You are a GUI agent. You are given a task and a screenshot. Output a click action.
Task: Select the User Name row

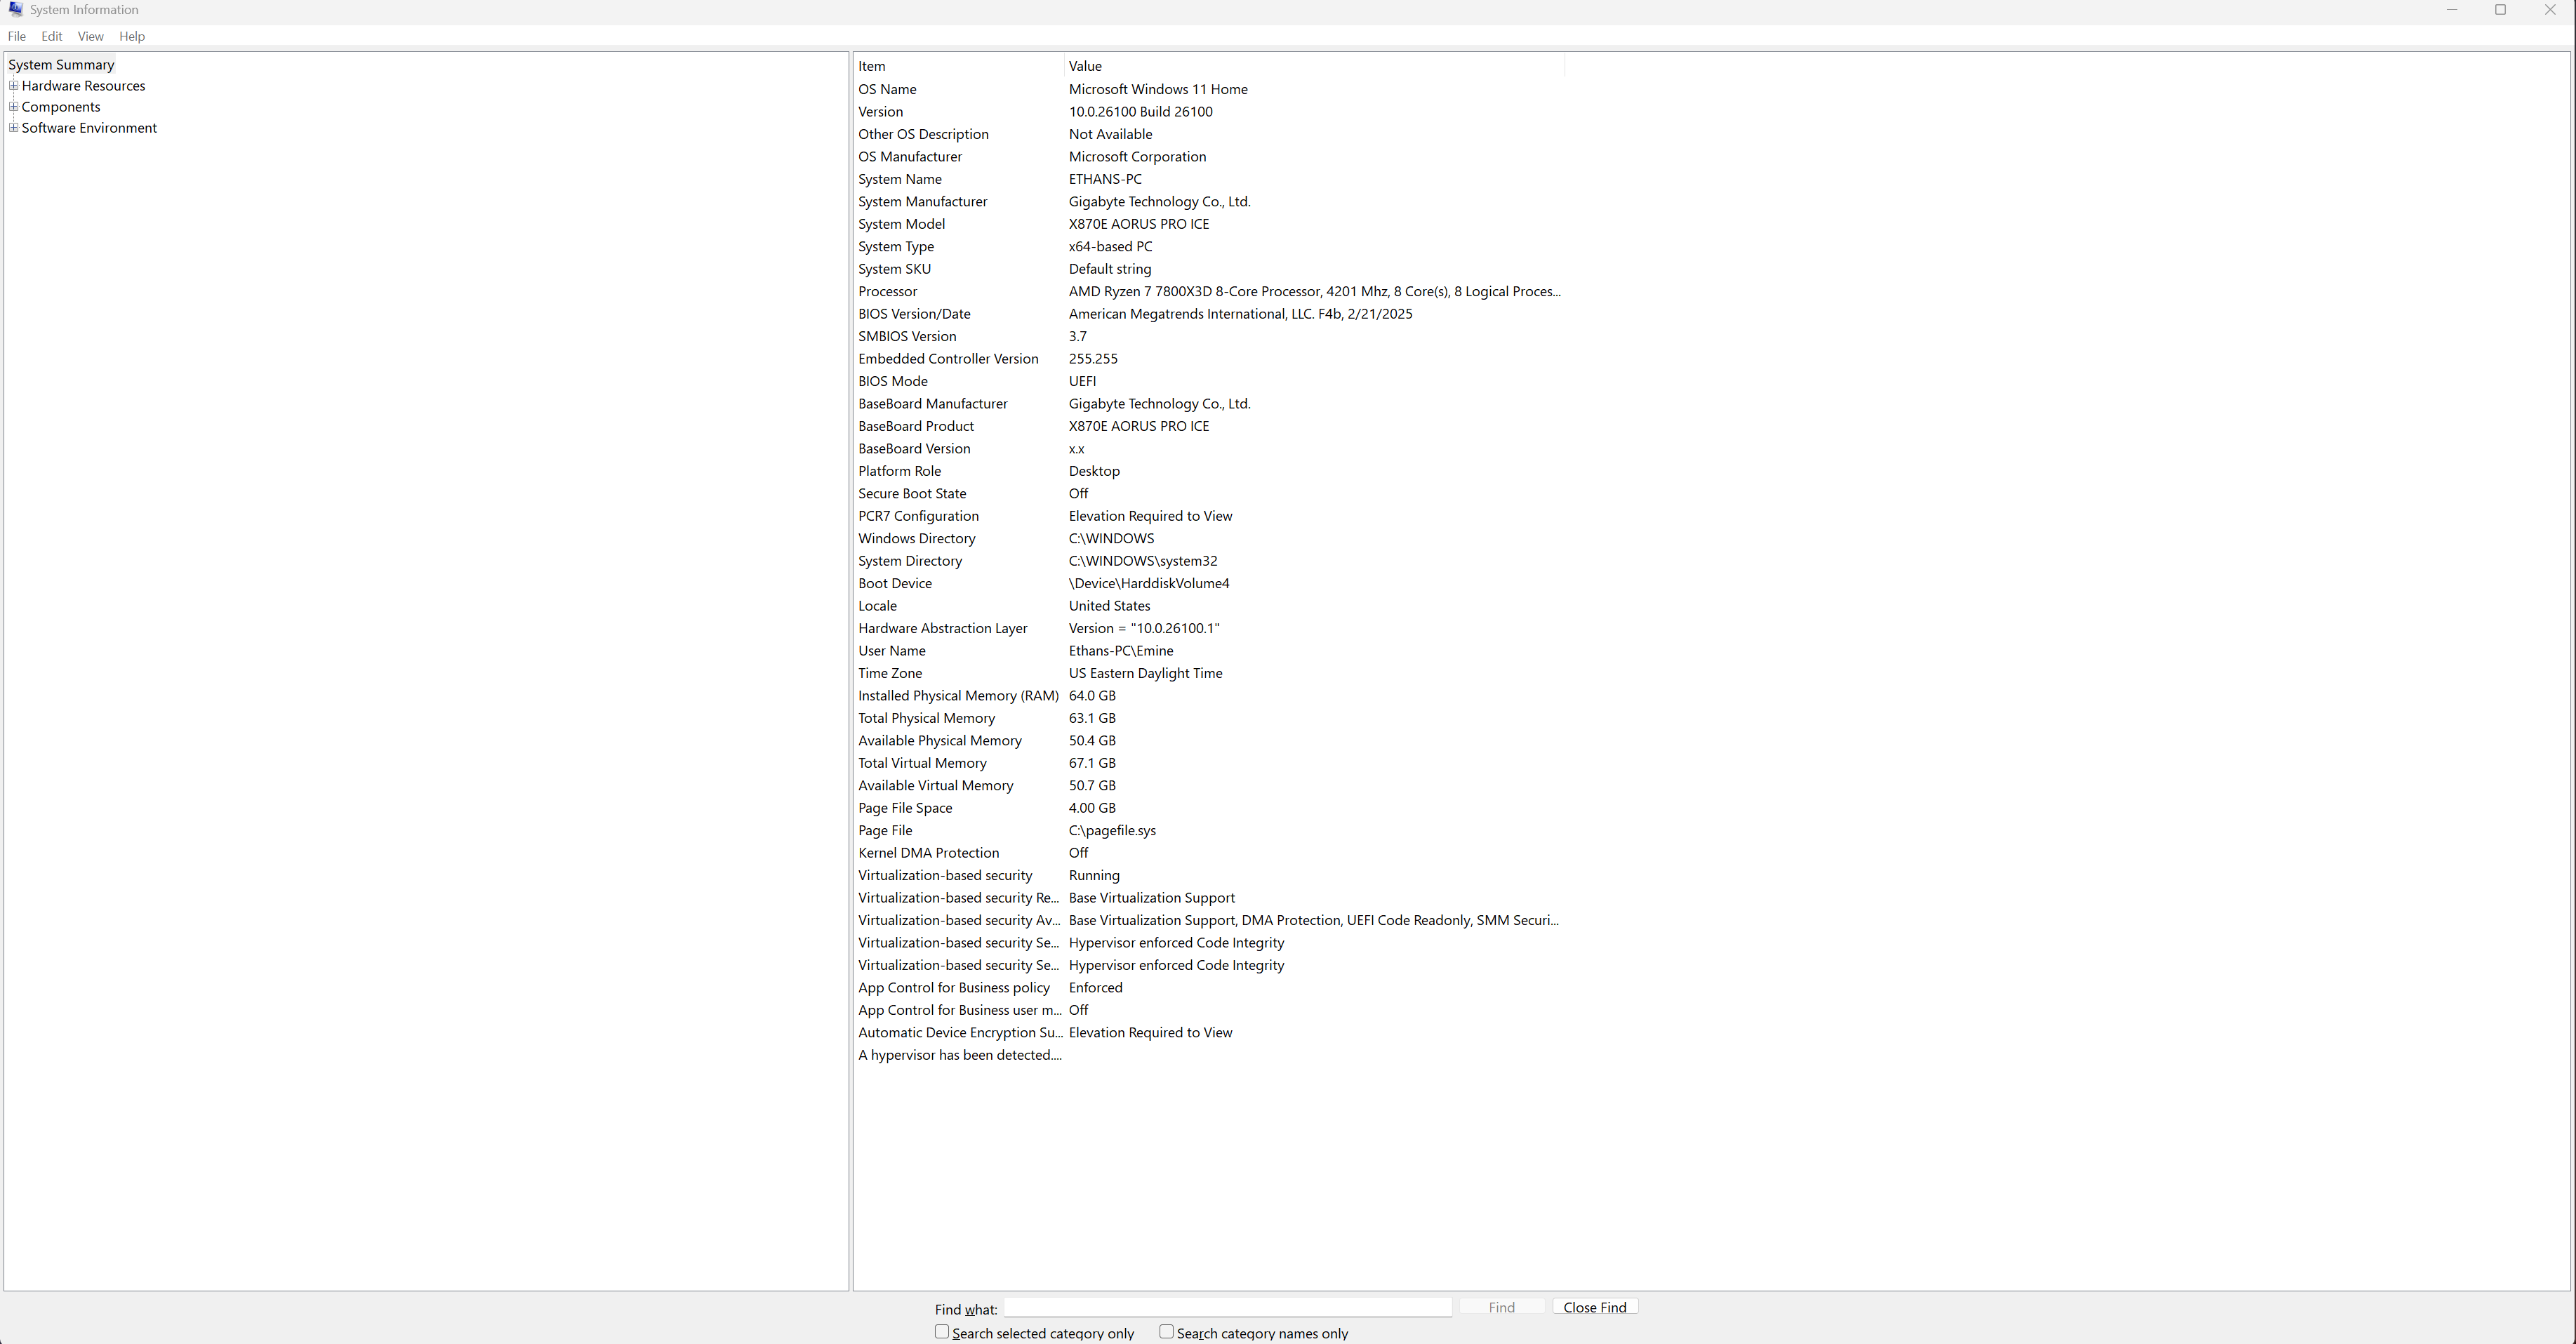1209,651
